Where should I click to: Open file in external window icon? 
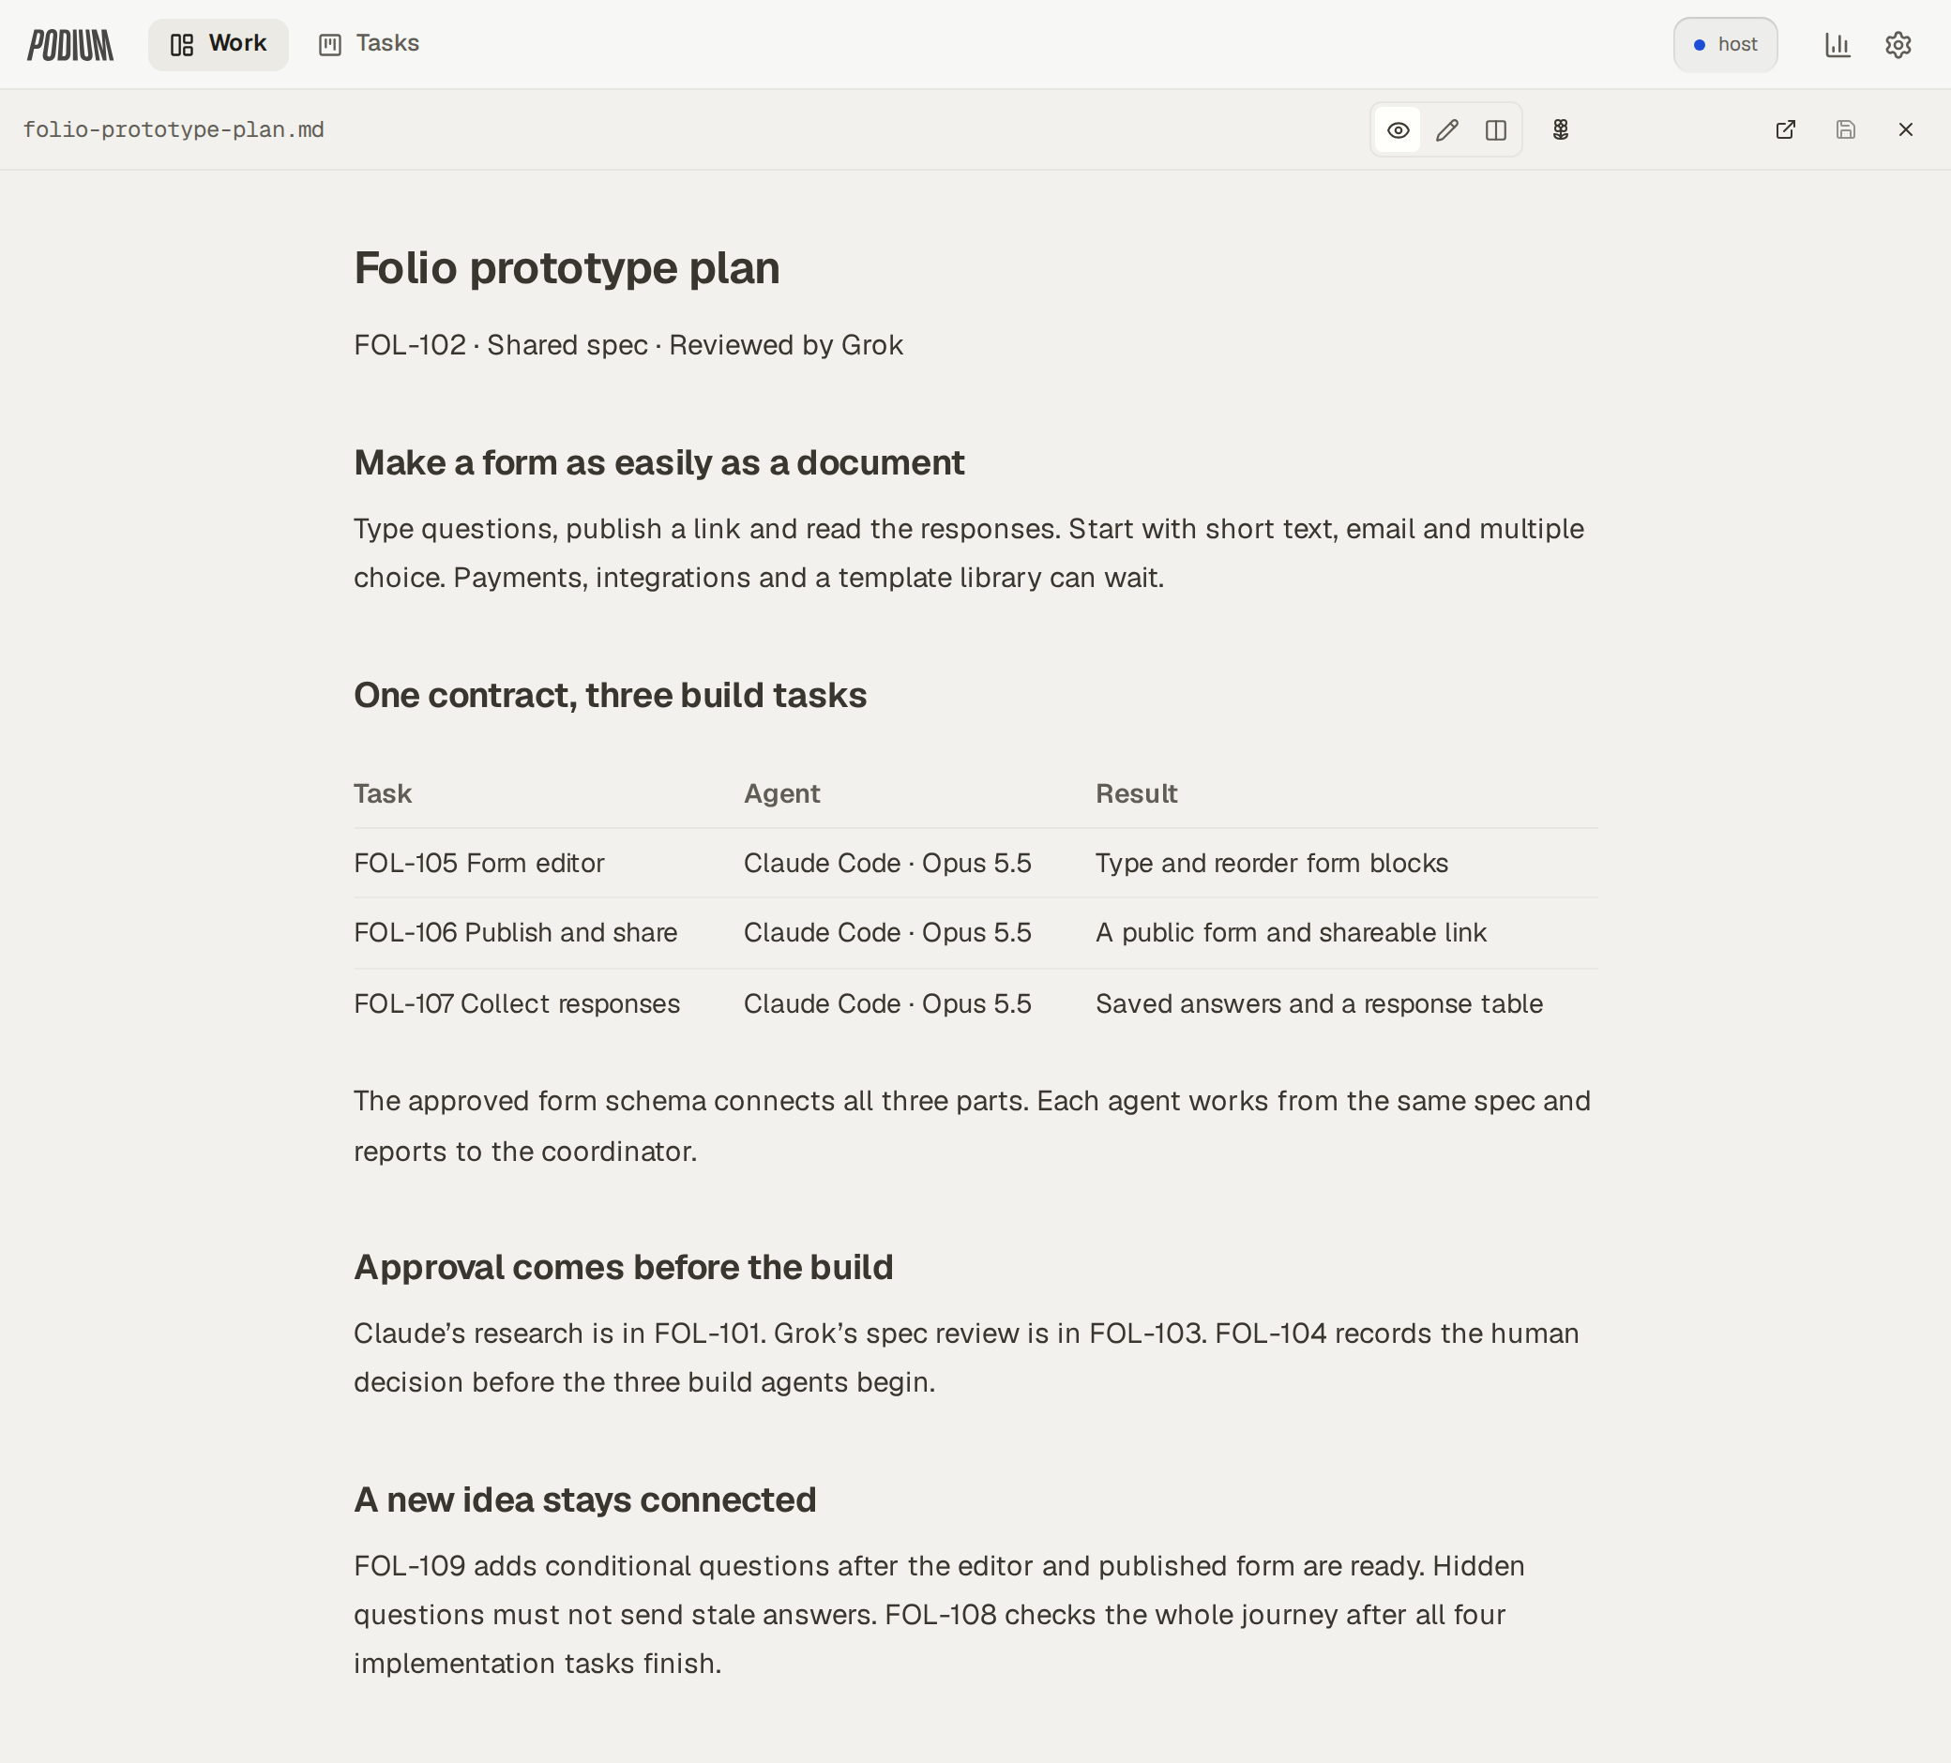pos(1786,129)
